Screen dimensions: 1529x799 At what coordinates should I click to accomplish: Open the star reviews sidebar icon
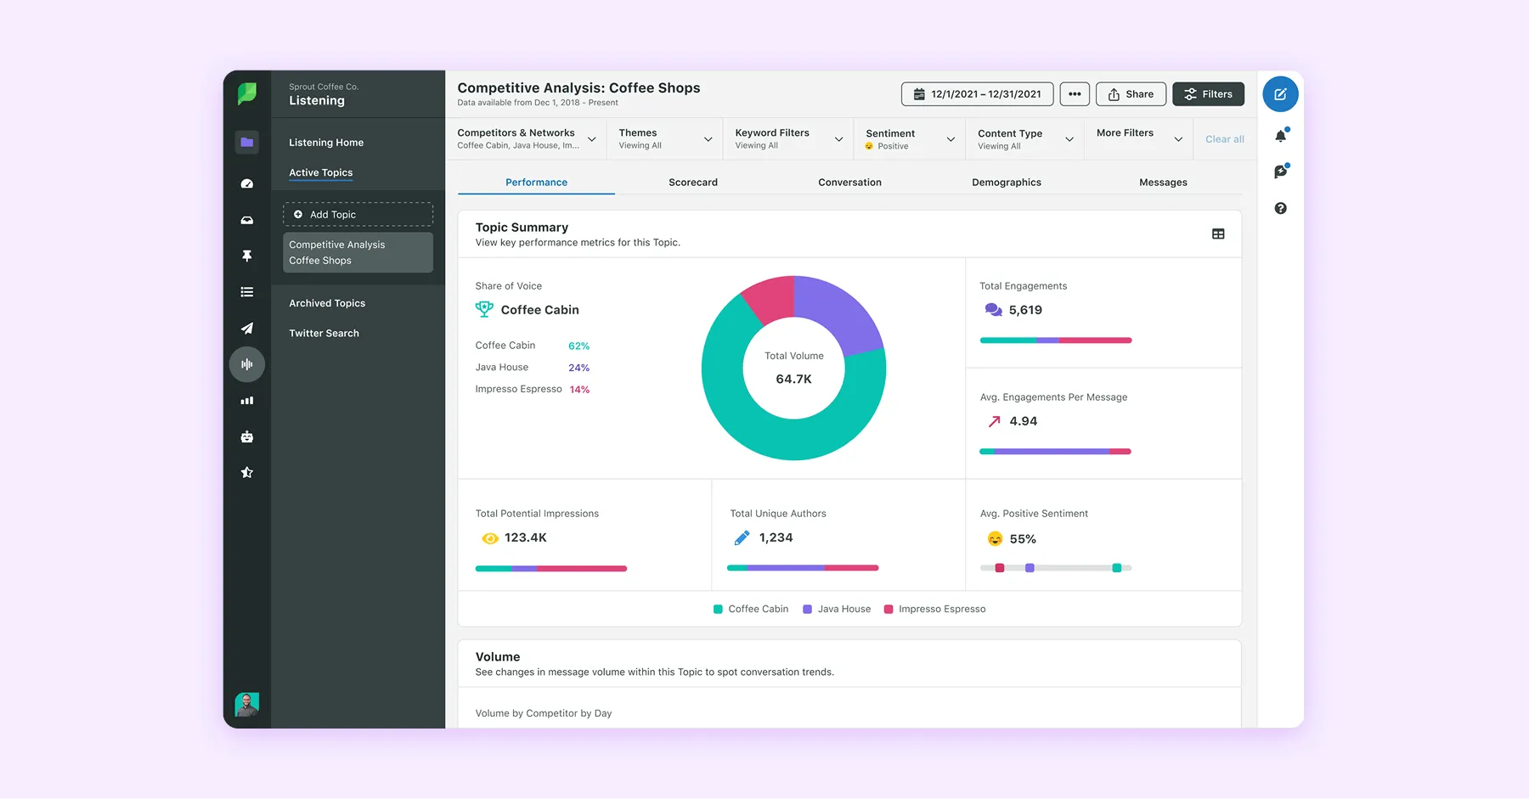coord(247,472)
